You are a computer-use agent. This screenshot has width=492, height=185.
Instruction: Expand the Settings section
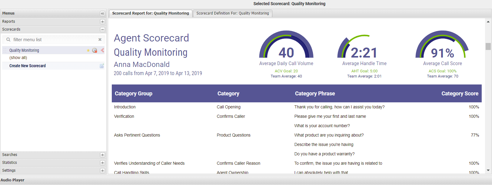(102, 171)
